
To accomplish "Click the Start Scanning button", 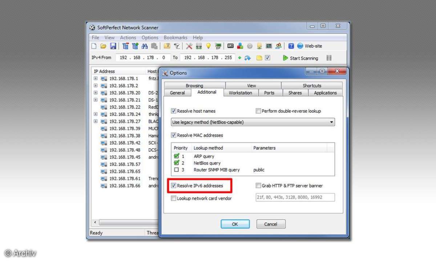I will tap(300, 58).
